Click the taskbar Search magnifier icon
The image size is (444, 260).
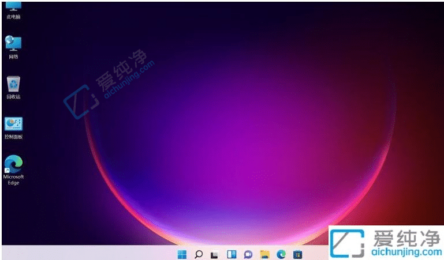pos(199,254)
